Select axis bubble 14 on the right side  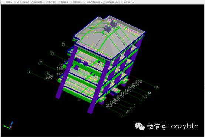pyautogui.click(x=149, y=93)
